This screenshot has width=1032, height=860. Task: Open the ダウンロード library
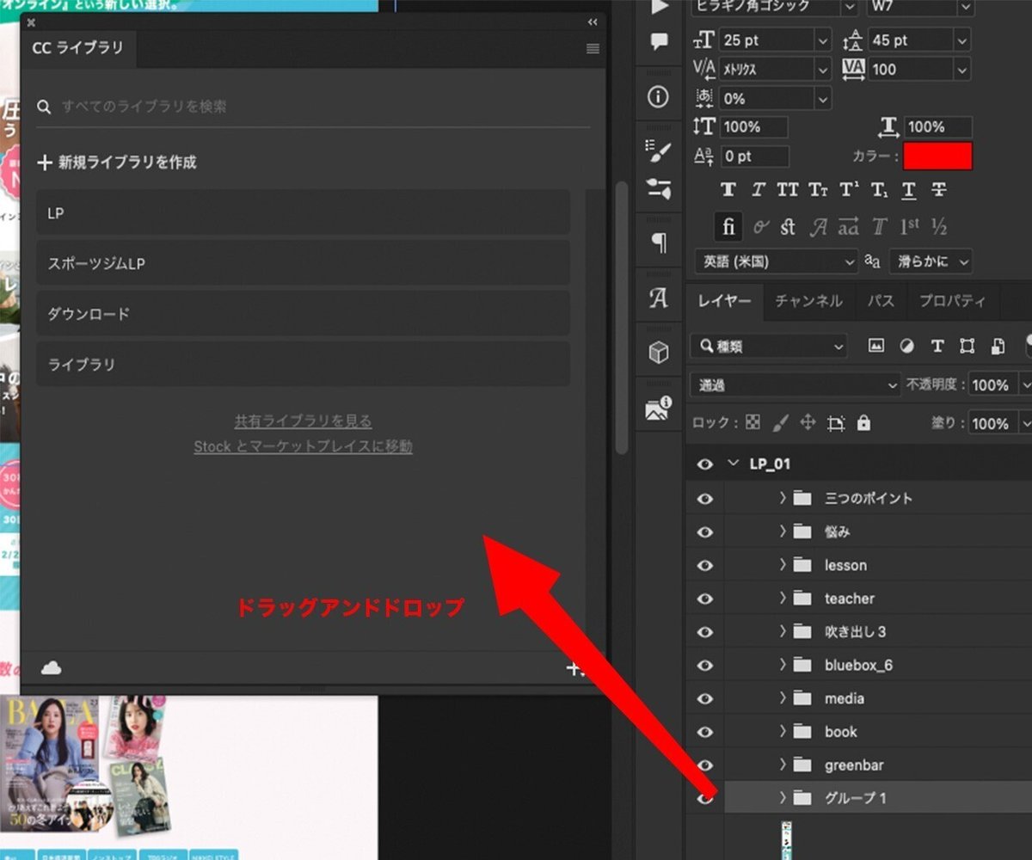click(x=304, y=314)
